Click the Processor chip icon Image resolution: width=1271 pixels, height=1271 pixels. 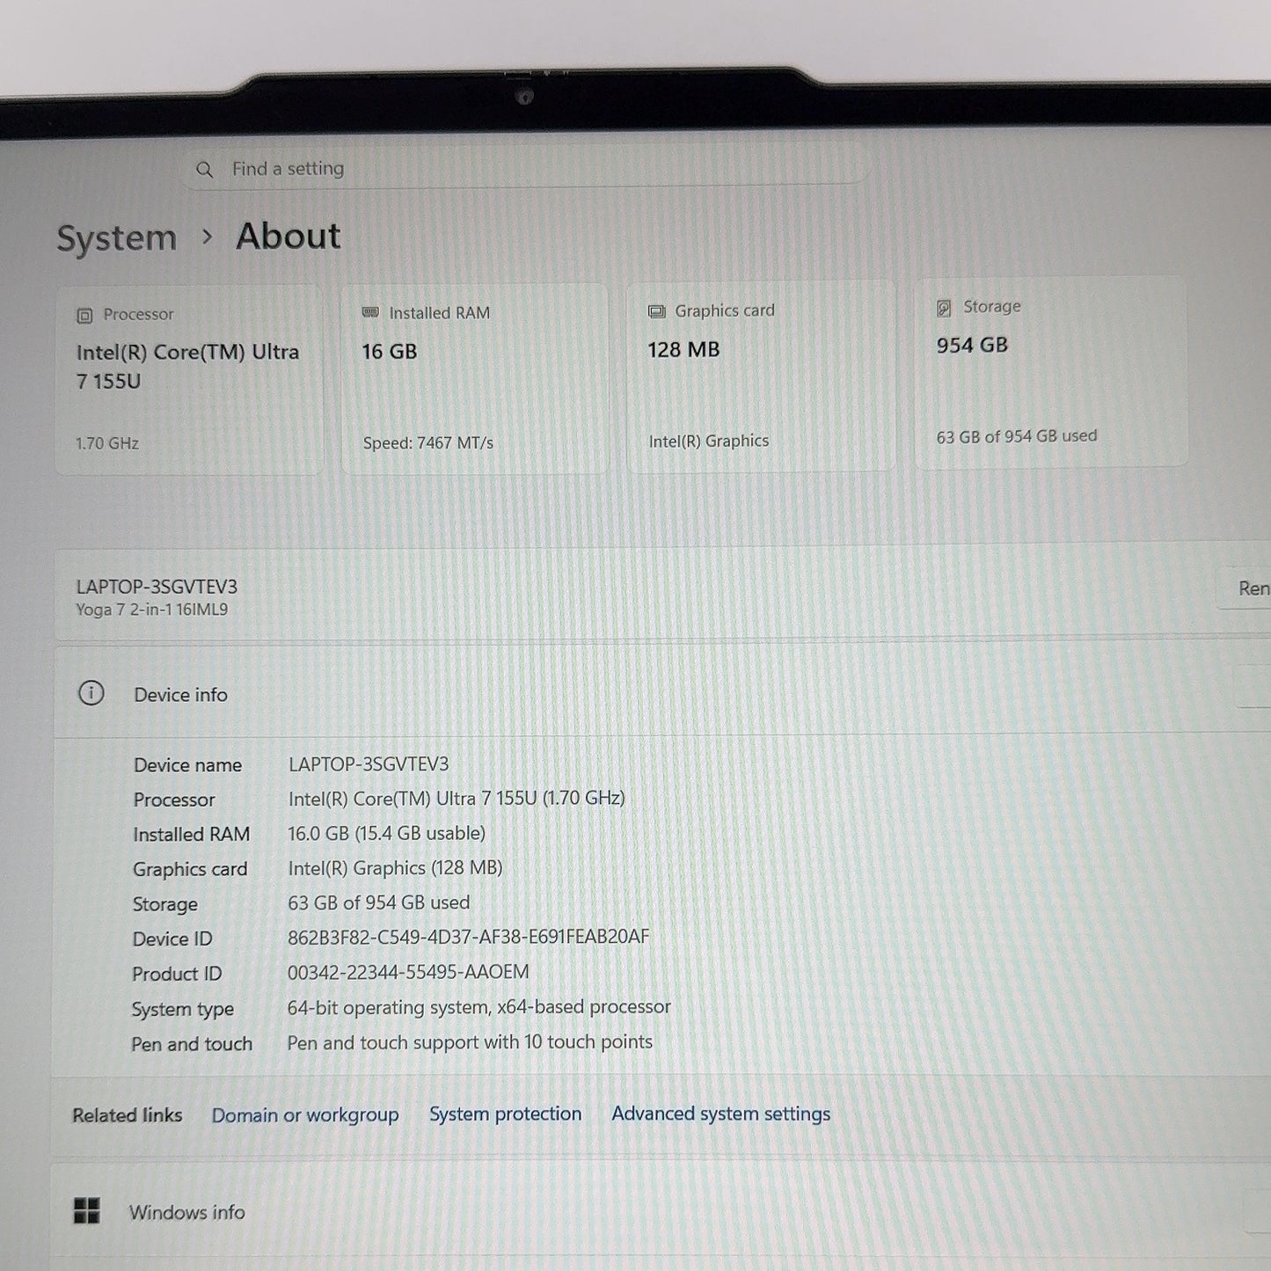pos(84,315)
